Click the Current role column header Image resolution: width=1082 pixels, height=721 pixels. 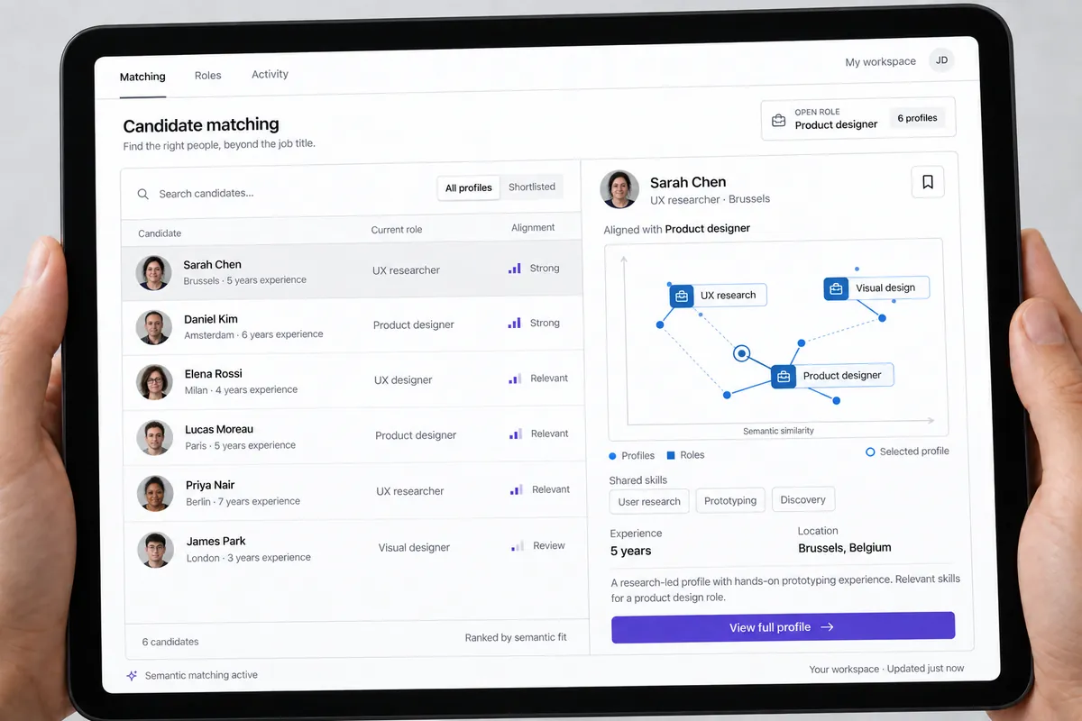click(x=397, y=230)
